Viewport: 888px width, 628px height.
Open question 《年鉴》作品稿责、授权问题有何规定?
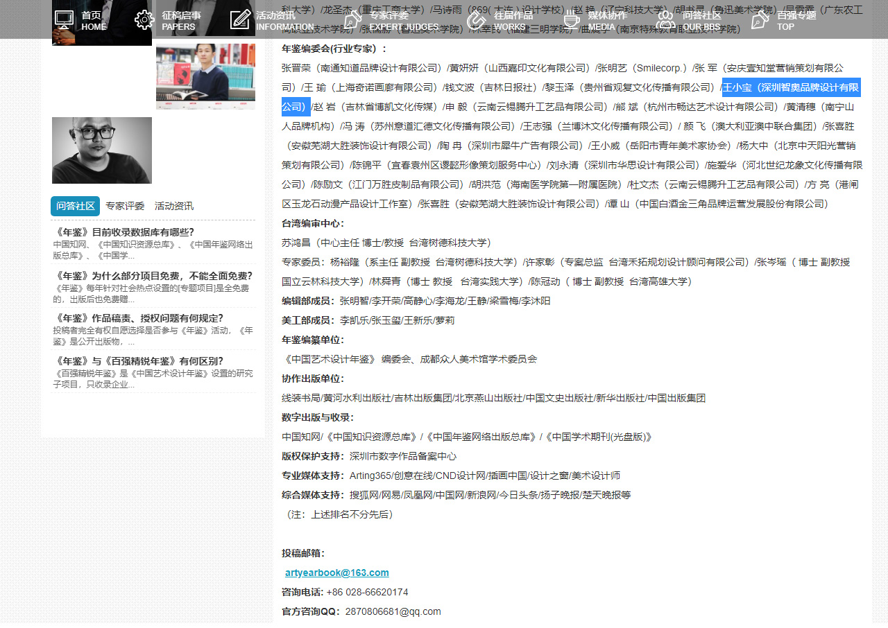point(138,318)
